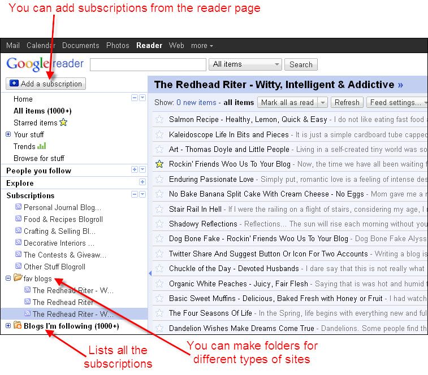428x375 pixels.
Task: Open Home in the sidebar
Action: coord(23,99)
